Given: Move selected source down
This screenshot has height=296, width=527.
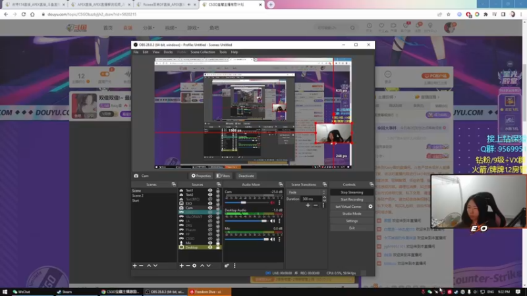Looking at the screenshot, I should coord(208,266).
